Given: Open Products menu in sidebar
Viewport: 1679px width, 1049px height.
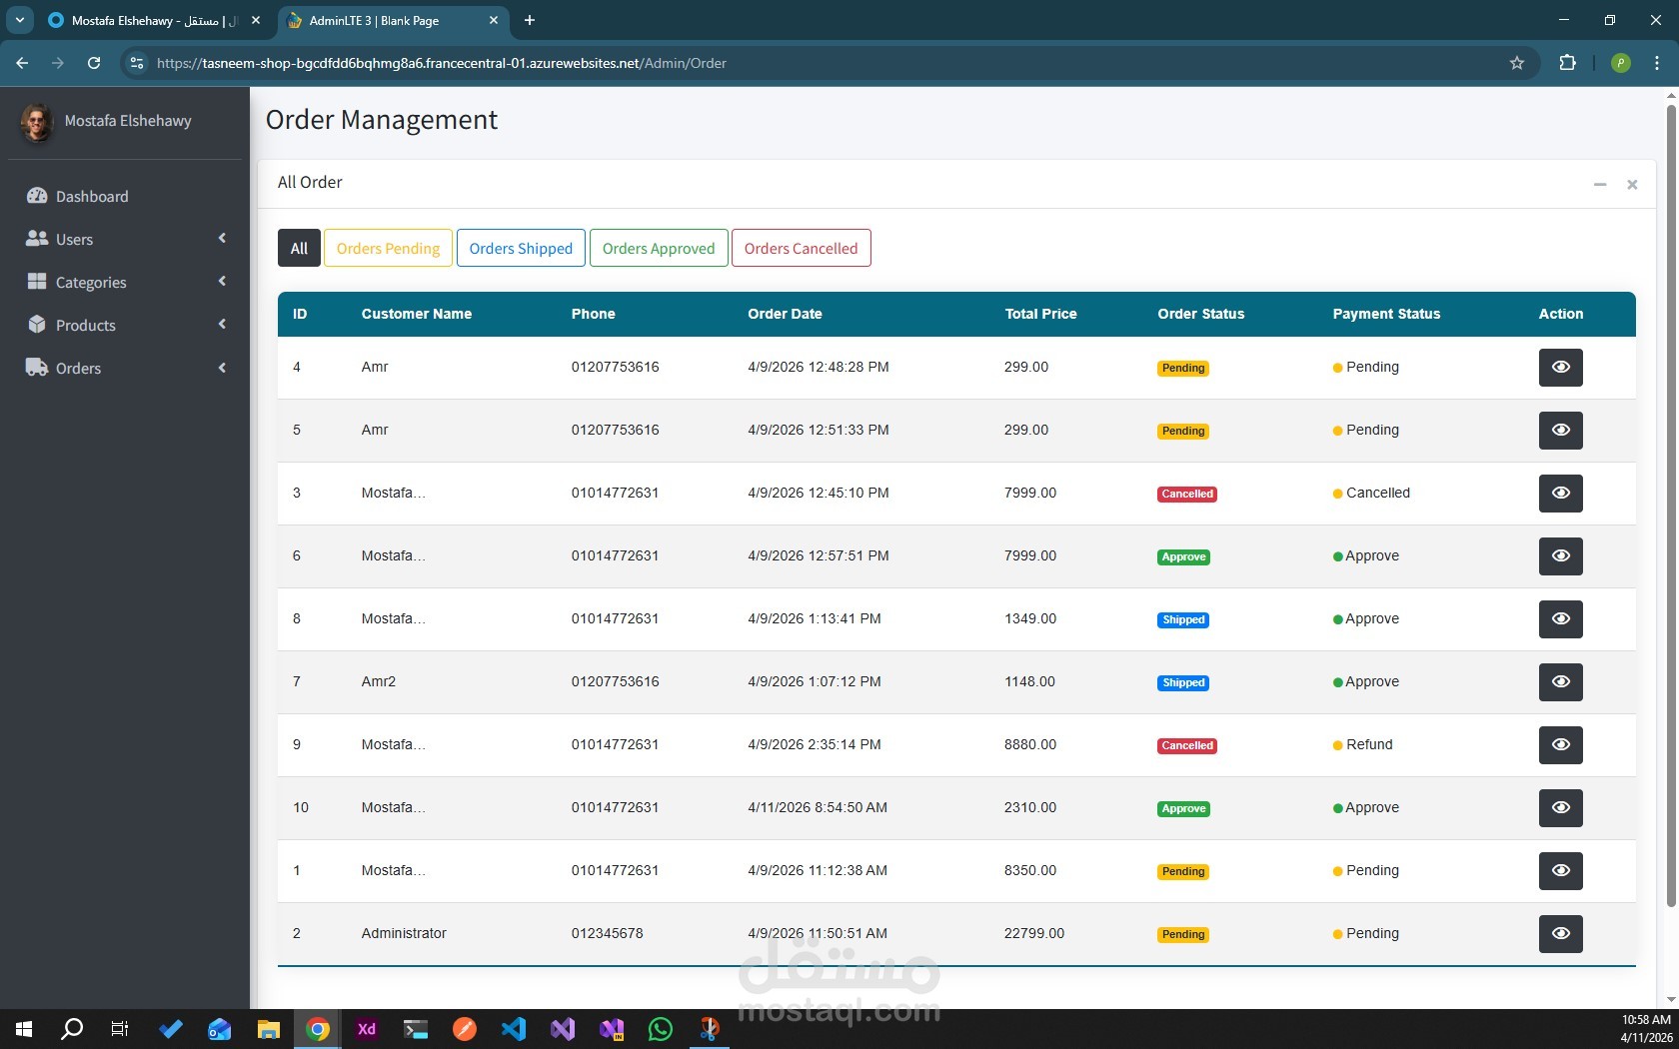Looking at the screenshot, I should pos(125,325).
